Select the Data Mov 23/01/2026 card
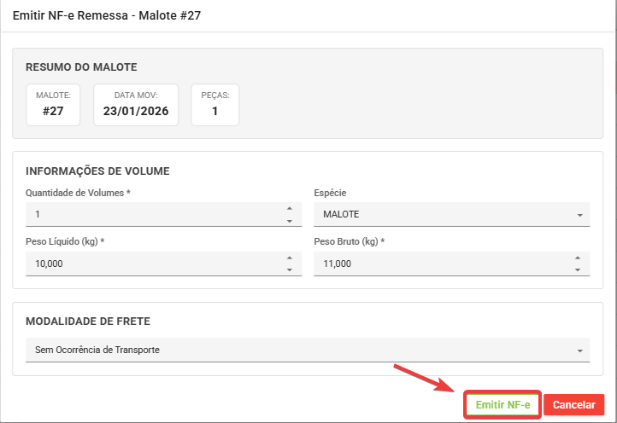617x423 pixels. coord(136,105)
